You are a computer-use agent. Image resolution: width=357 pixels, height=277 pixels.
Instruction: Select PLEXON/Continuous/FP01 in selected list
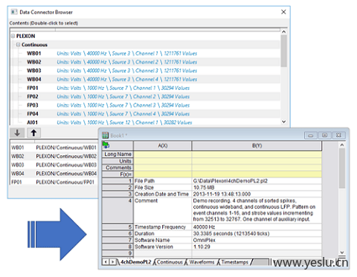click(54, 182)
